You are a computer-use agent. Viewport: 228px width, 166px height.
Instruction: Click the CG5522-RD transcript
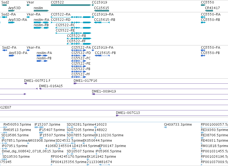tap(71, 22)
